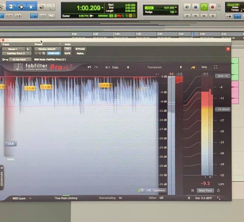
Task: Click the Return to Zero transport button
Action: pos(187,16)
